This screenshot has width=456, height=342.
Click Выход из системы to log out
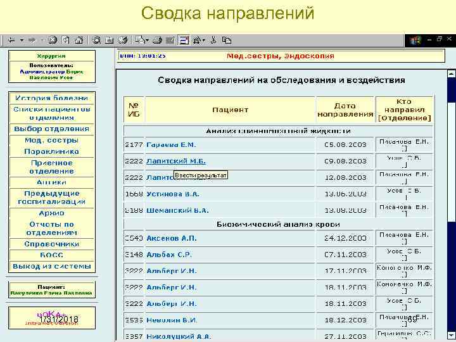(x=51, y=267)
